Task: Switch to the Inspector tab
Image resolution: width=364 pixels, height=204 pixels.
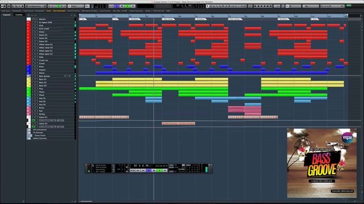Action: pyautogui.click(x=7, y=15)
